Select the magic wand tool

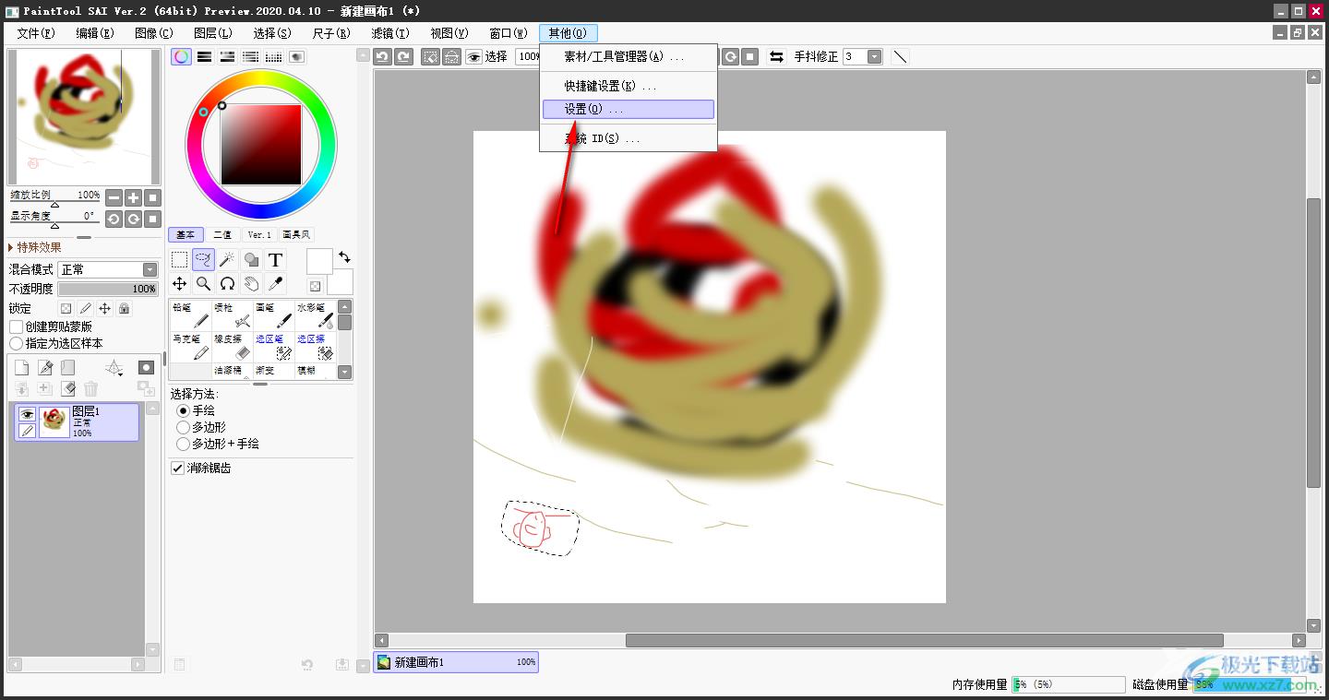coord(227,260)
